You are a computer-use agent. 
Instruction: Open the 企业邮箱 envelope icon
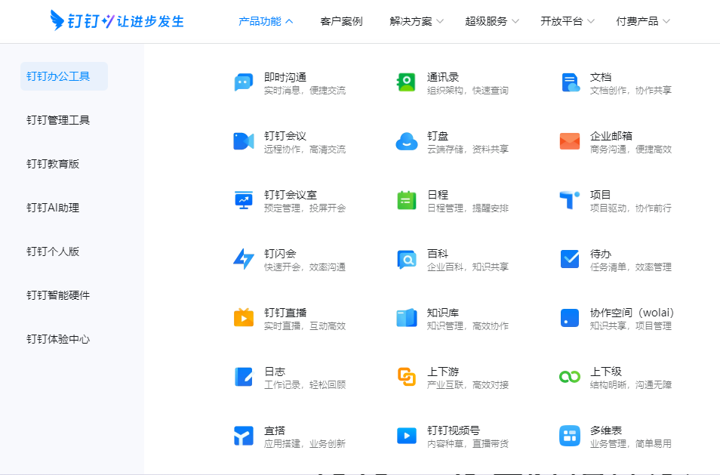click(570, 141)
